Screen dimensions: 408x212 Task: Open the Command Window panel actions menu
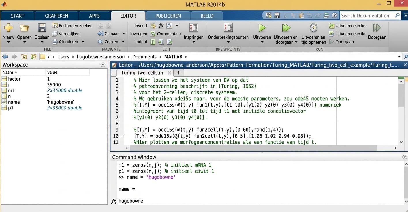[405, 157]
